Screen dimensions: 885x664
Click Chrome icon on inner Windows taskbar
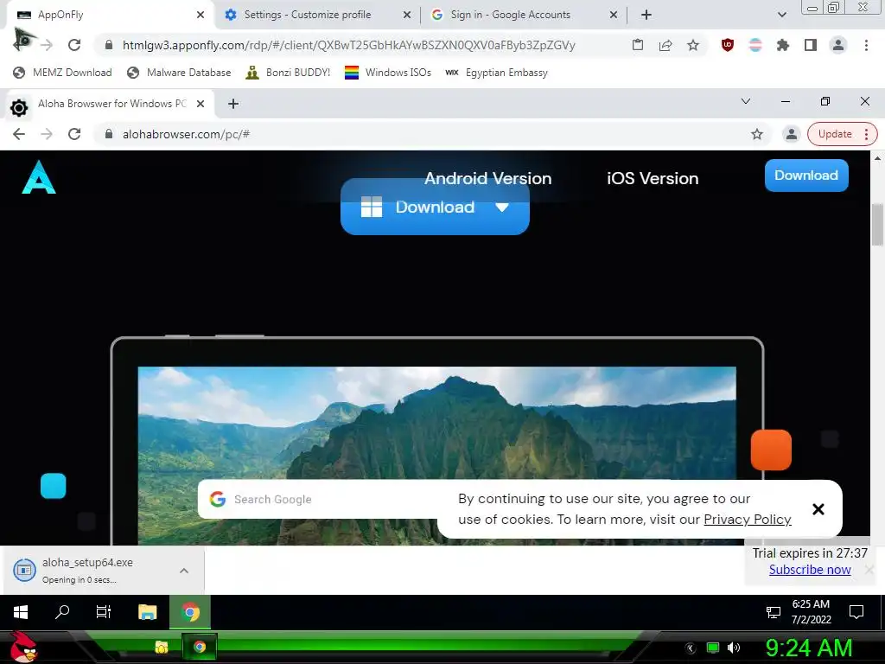(190, 612)
